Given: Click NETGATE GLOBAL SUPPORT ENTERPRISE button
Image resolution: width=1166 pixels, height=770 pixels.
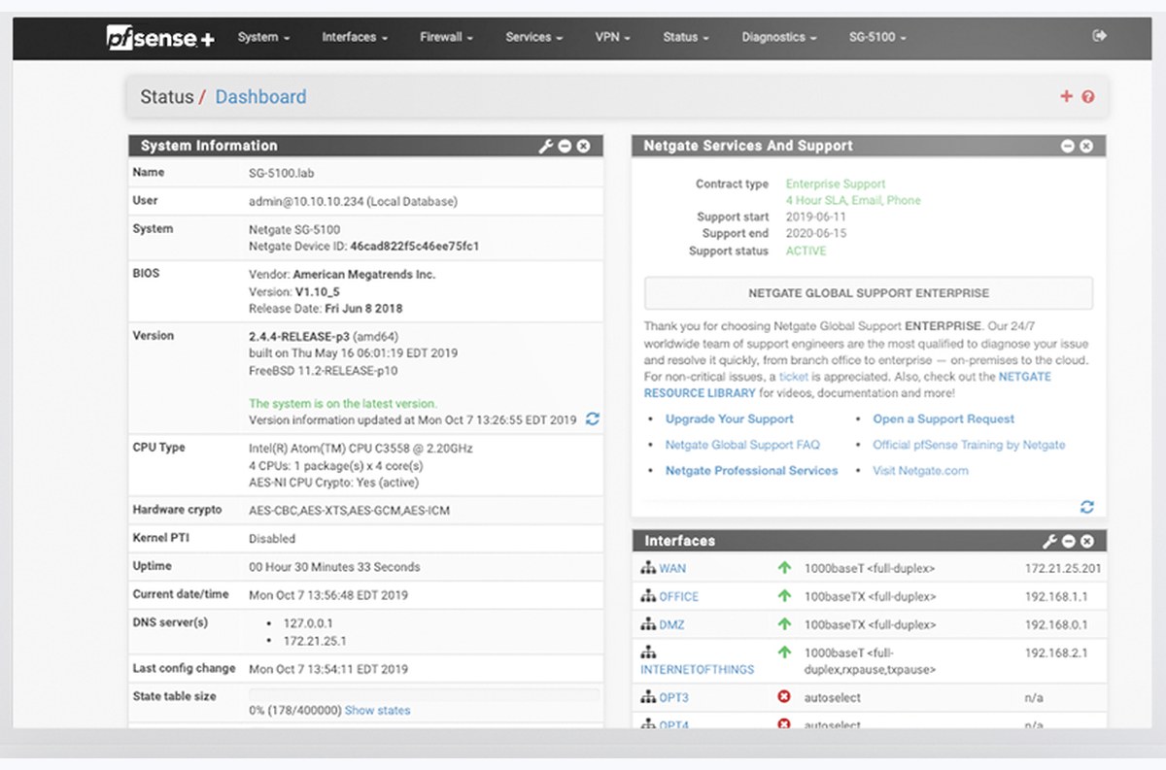Looking at the screenshot, I should (868, 293).
